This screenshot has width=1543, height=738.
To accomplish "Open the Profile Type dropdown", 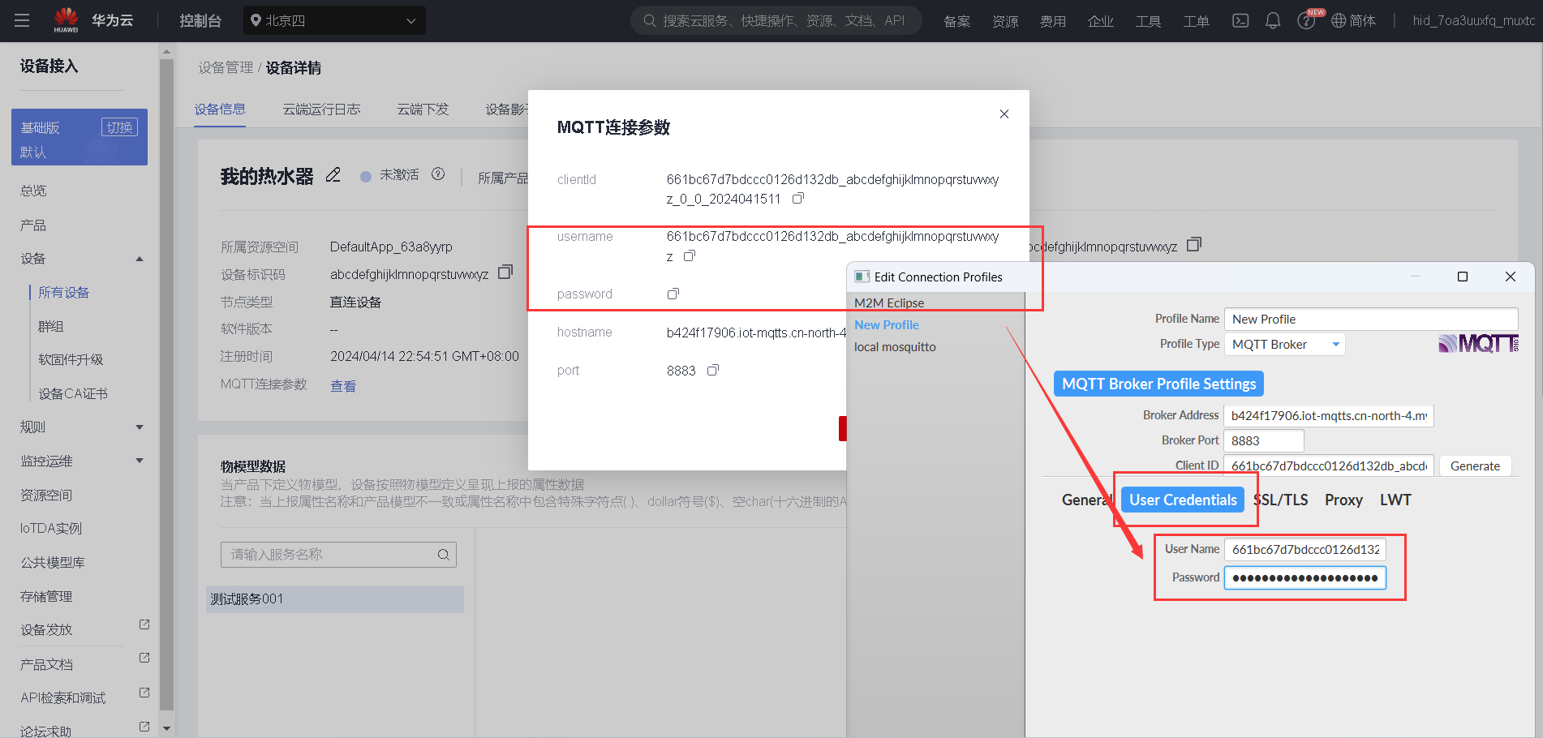I will click(1284, 344).
